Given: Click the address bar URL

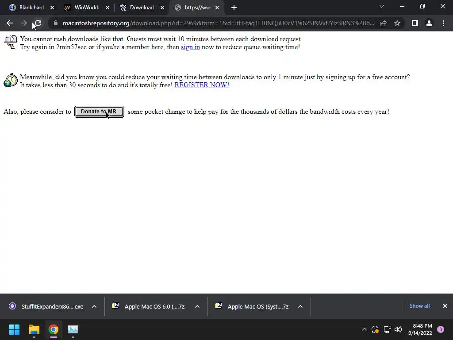Looking at the screenshot, I should click(219, 23).
